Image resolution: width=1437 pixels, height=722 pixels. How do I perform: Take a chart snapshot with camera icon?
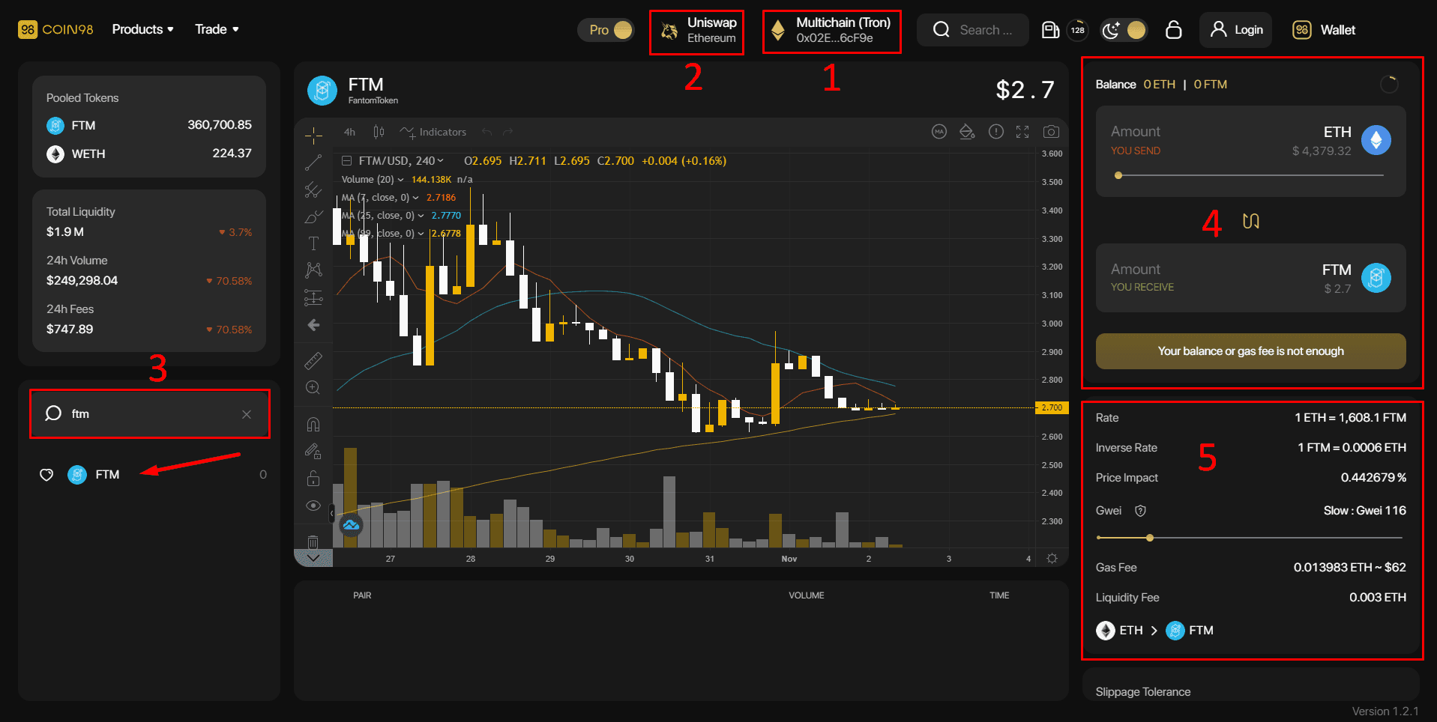pyautogui.click(x=1051, y=132)
